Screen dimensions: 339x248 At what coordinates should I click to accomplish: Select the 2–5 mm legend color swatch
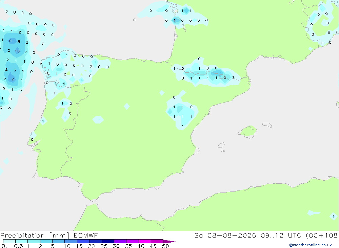point(46,241)
